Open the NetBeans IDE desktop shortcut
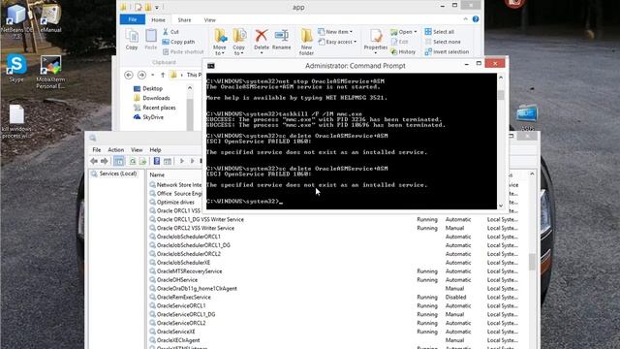This screenshot has height=349, width=620. [16, 19]
